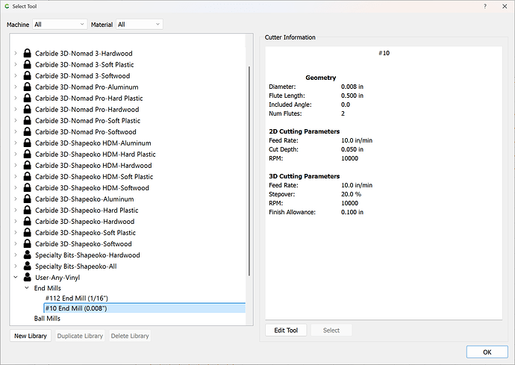Click the tool library vertical scrollbar
This screenshot has width=515, height=365.
coord(249,171)
